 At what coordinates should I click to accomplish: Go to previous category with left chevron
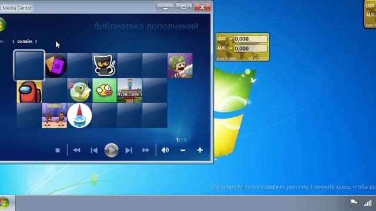click(x=14, y=42)
